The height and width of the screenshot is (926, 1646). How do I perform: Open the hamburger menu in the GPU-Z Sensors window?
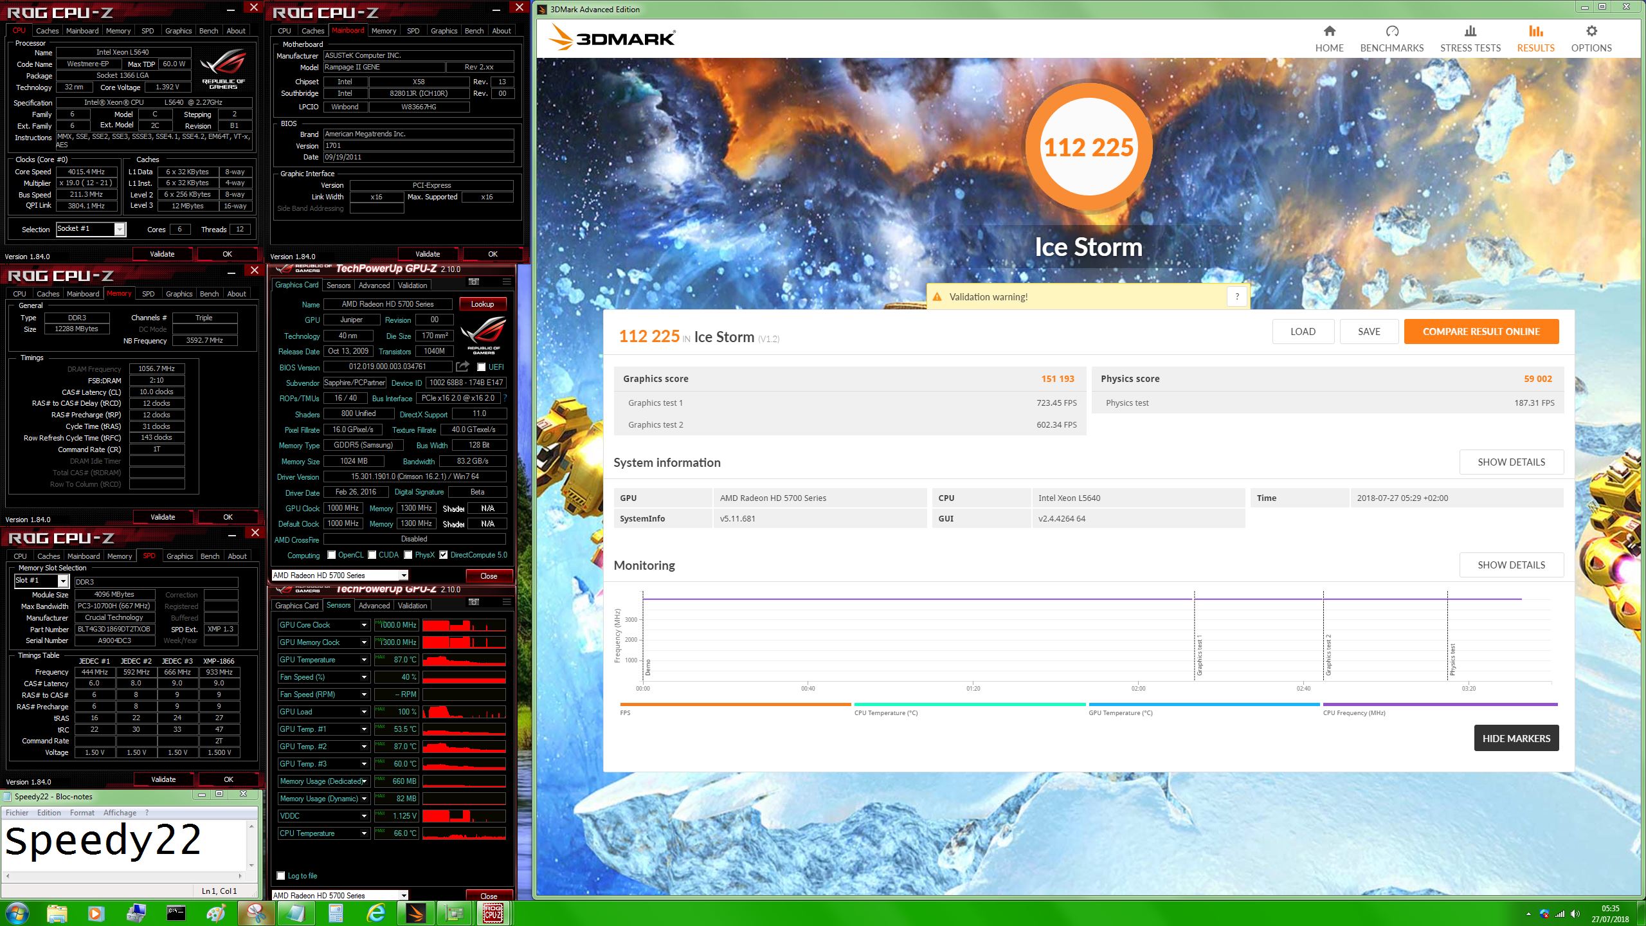pyautogui.click(x=507, y=602)
